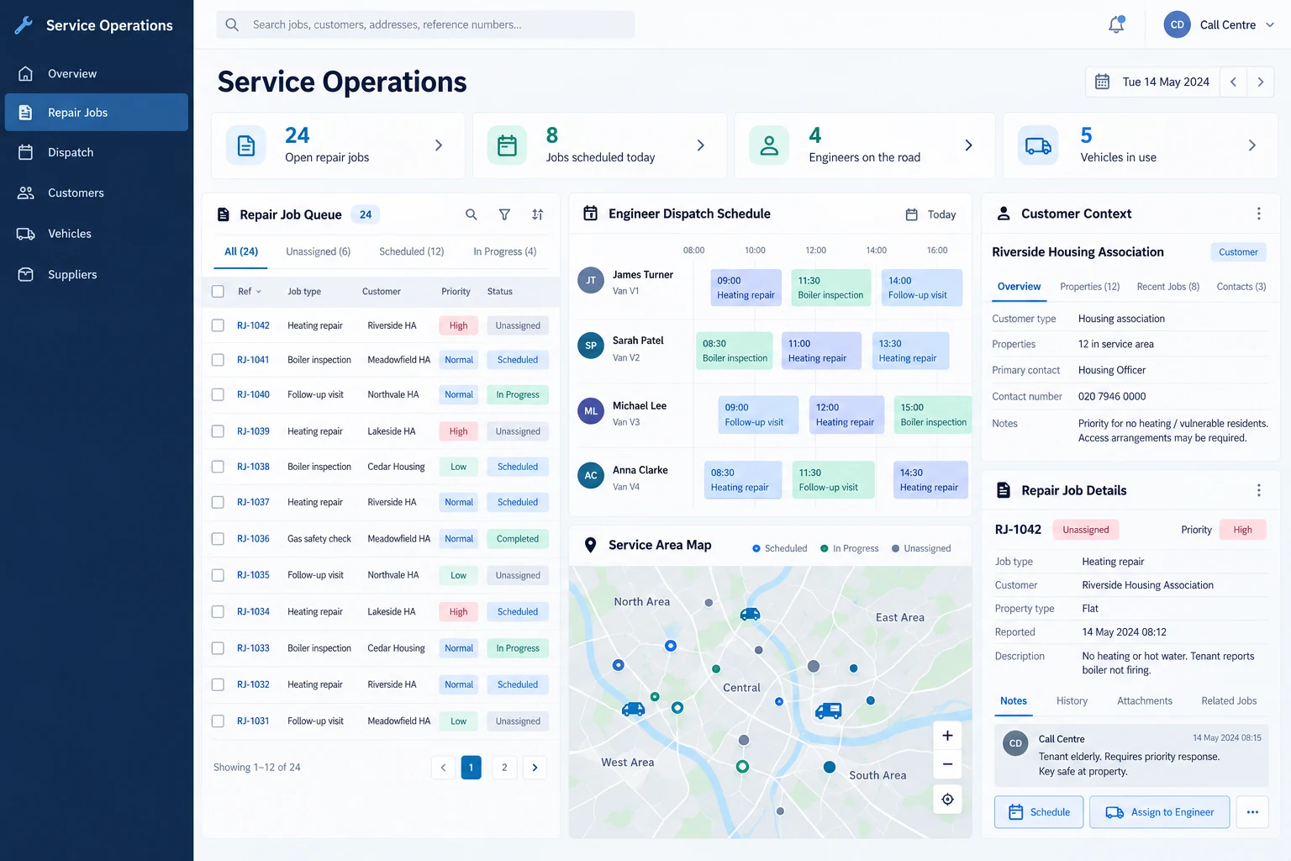
Task: Expand the Jobs scheduled today card
Action: tap(701, 145)
